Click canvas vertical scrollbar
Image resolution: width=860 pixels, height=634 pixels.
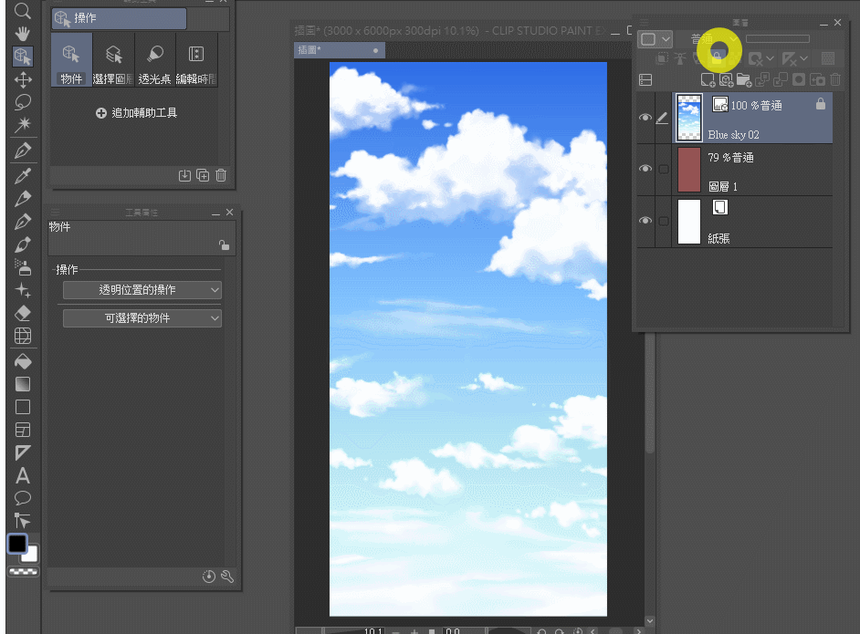click(650, 394)
